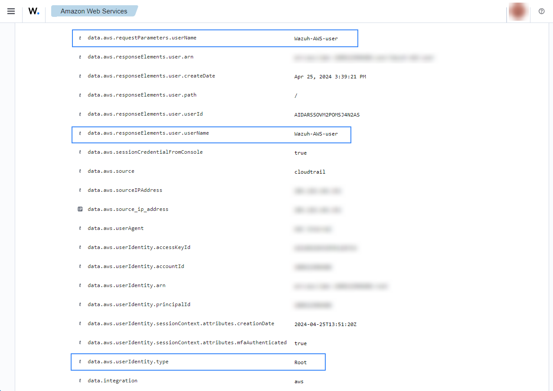
Task: Click the AIDARSSOVM2POMSJ4N2AS user ID value
Action: [327, 115]
